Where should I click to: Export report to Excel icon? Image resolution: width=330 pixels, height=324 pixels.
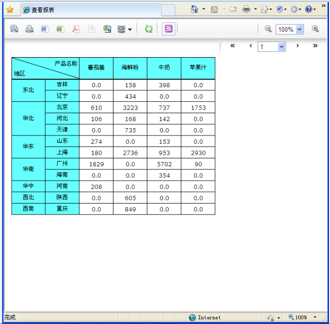click(60, 29)
